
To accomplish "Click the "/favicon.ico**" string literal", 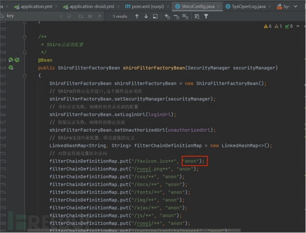I will pos(154,161).
